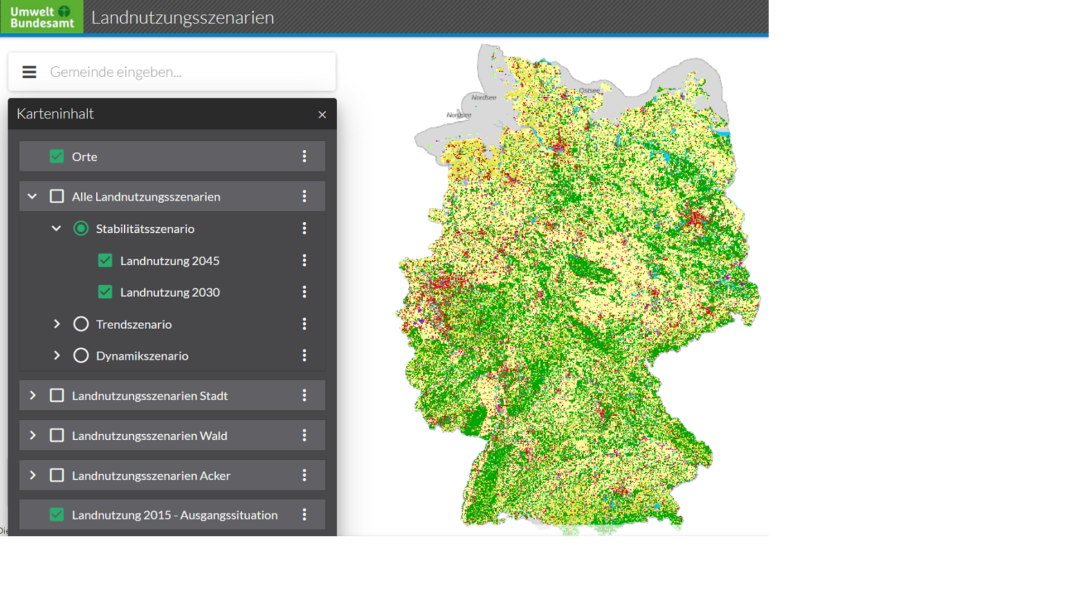Select the Dynamikszenario radio button
The width and height of the screenshot is (1069, 613).
81,356
